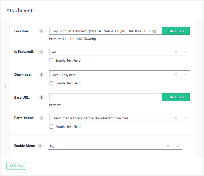Expand the Is Featured dropdown arrow
The image size is (204, 176).
pyautogui.click(x=185, y=52)
